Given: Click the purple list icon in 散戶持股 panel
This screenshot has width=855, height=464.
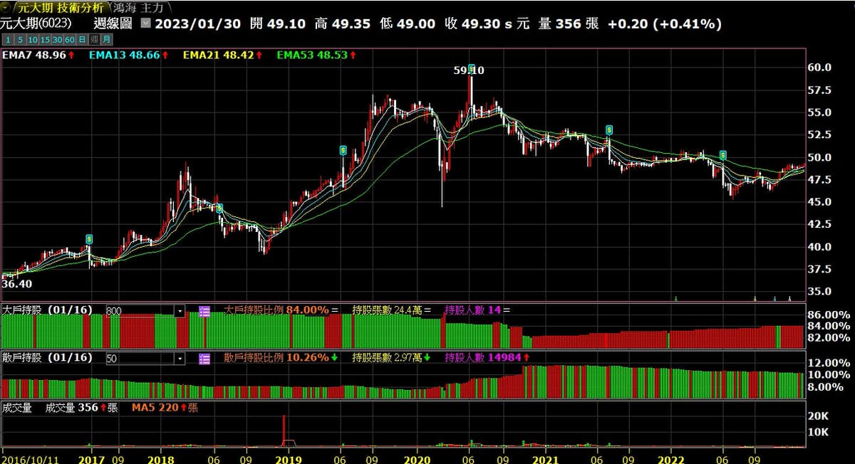Looking at the screenshot, I should coord(204,358).
